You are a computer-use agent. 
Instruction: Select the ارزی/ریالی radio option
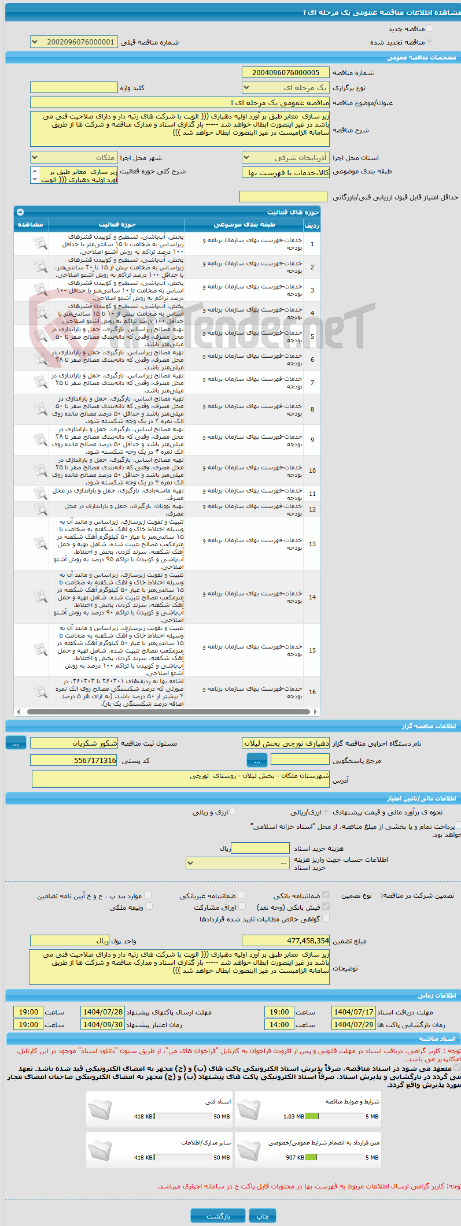click(326, 812)
